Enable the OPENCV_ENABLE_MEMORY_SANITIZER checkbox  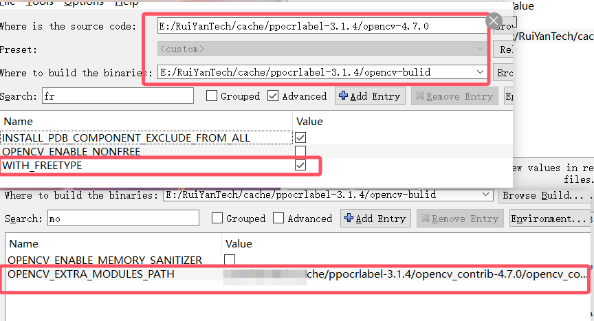[x=230, y=260]
